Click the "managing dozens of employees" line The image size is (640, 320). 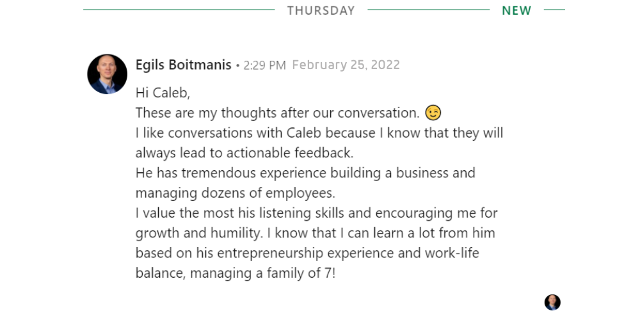(x=235, y=193)
